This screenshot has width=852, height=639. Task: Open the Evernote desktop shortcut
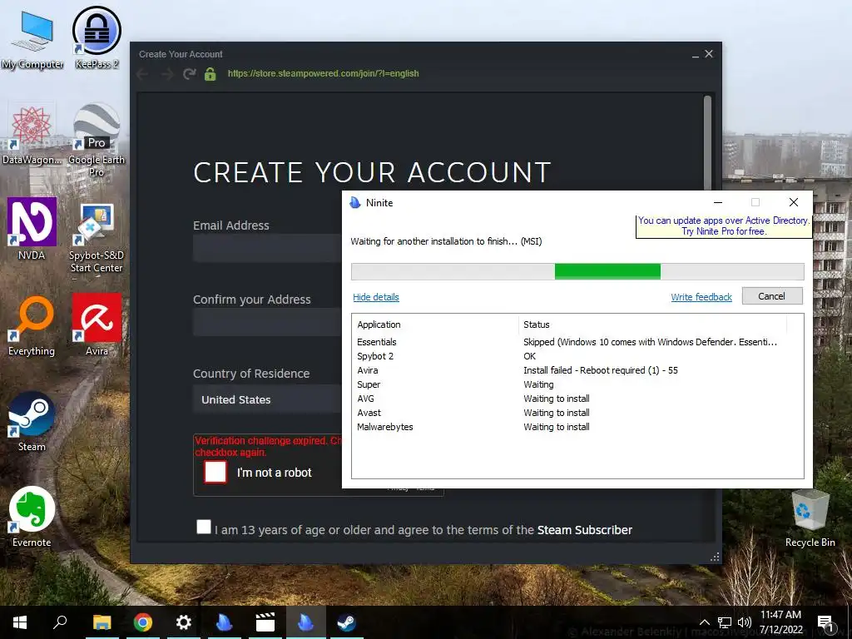(32, 518)
